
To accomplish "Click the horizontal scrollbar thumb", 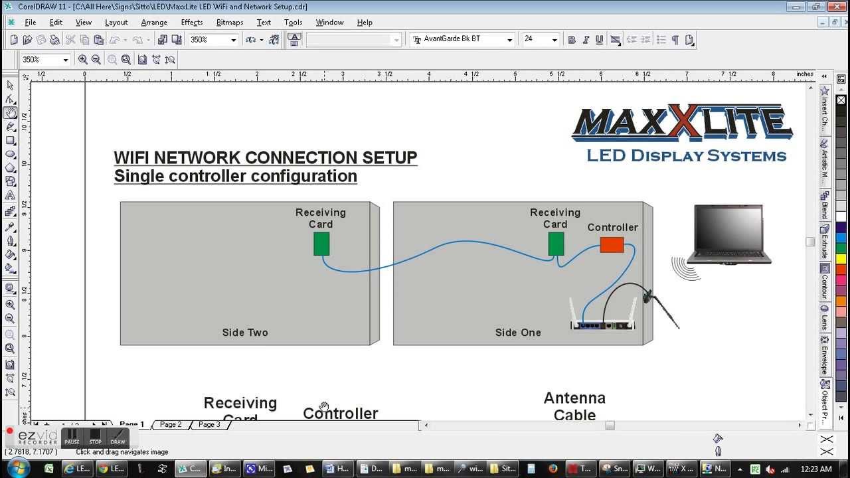I will pos(610,425).
